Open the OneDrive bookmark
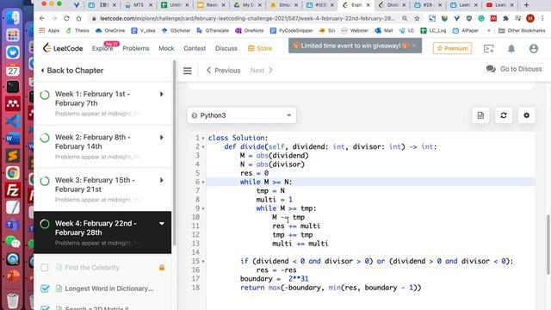Image resolution: width=551 pixels, height=310 pixels. coord(110,31)
